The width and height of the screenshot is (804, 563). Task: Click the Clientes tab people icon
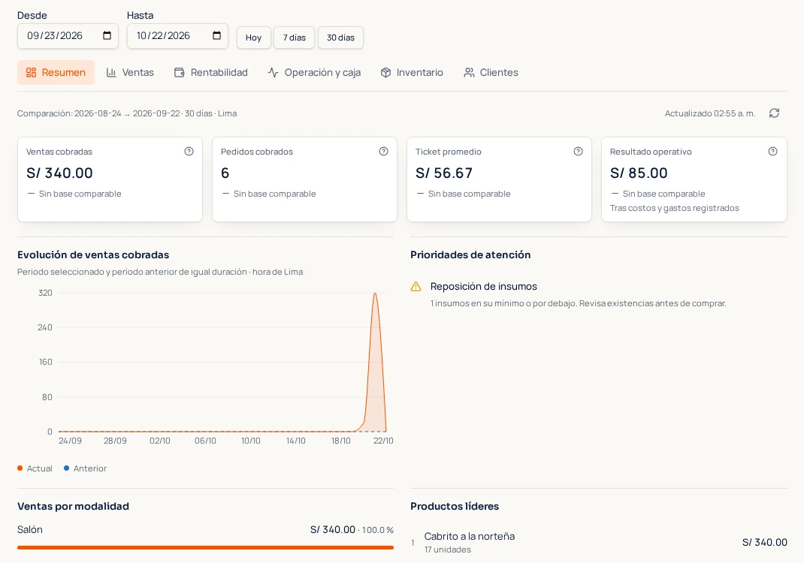pyautogui.click(x=469, y=72)
